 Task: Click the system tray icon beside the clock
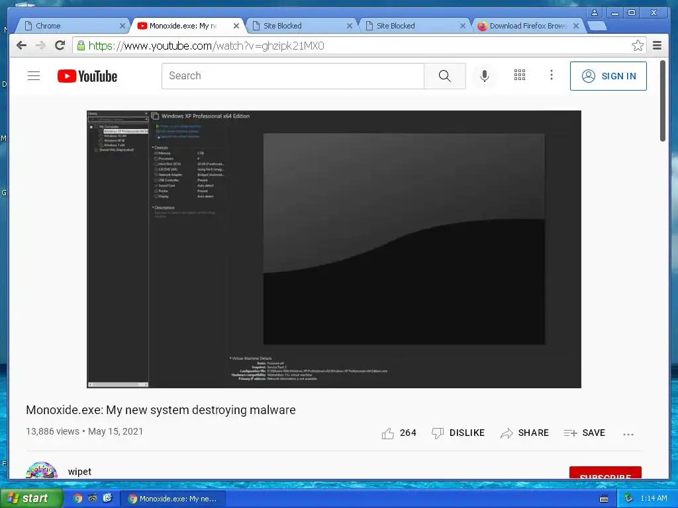(629, 499)
